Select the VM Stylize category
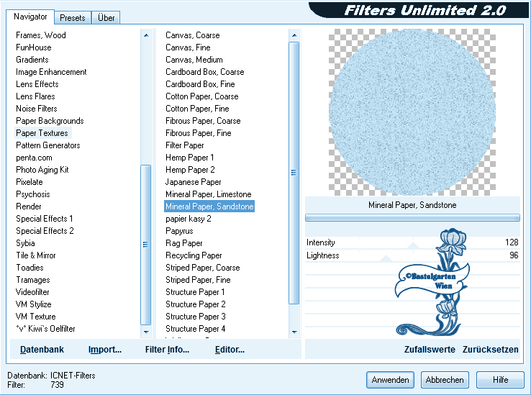 [x=34, y=304]
